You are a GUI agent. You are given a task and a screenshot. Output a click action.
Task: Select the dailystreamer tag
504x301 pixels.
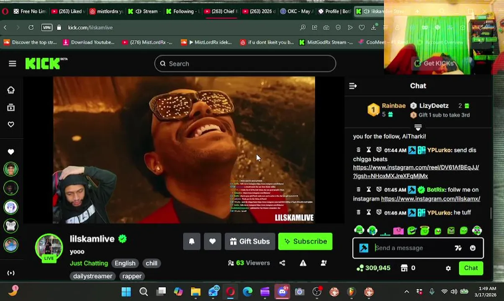pyautogui.click(x=93, y=276)
